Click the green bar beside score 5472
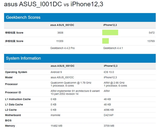This screenshot has width=157, height=129. click(x=110, y=32)
